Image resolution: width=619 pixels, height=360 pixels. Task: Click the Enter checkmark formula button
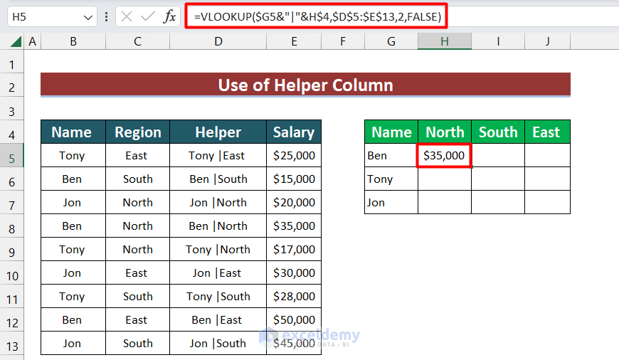click(148, 16)
